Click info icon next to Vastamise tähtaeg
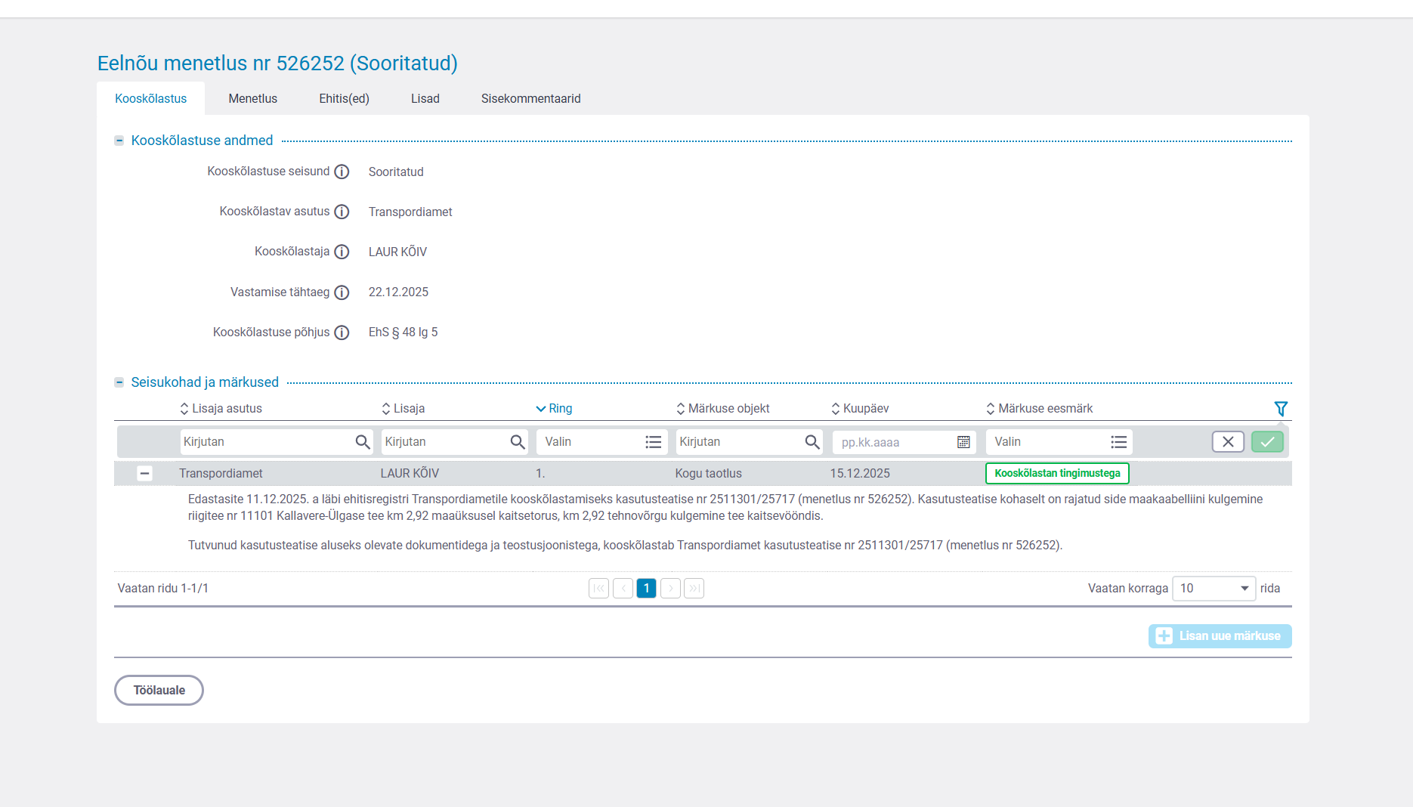 pos(342,292)
